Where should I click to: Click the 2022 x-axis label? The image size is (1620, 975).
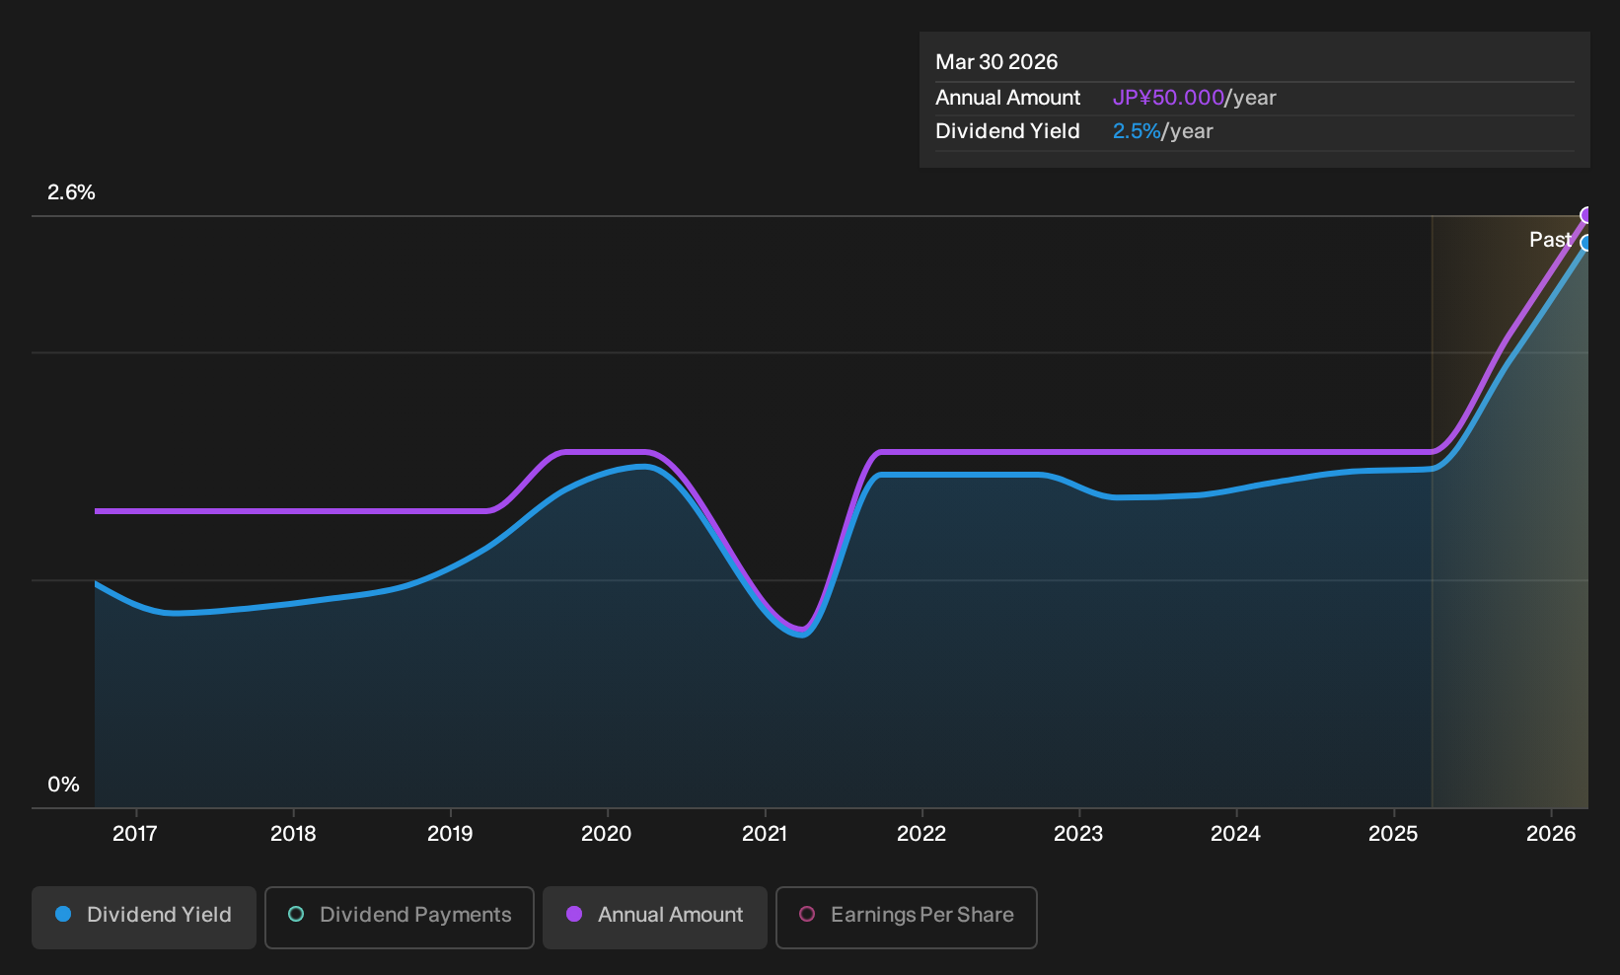point(921,834)
